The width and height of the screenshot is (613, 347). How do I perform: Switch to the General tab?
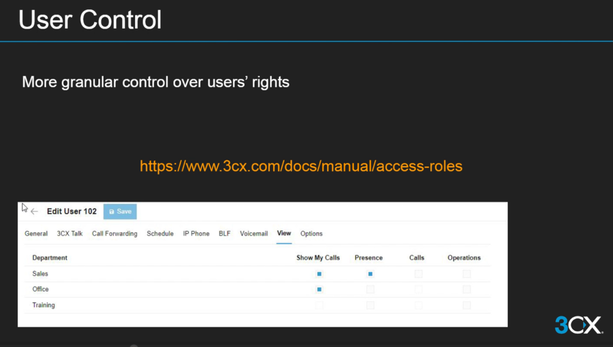click(36, 233)
